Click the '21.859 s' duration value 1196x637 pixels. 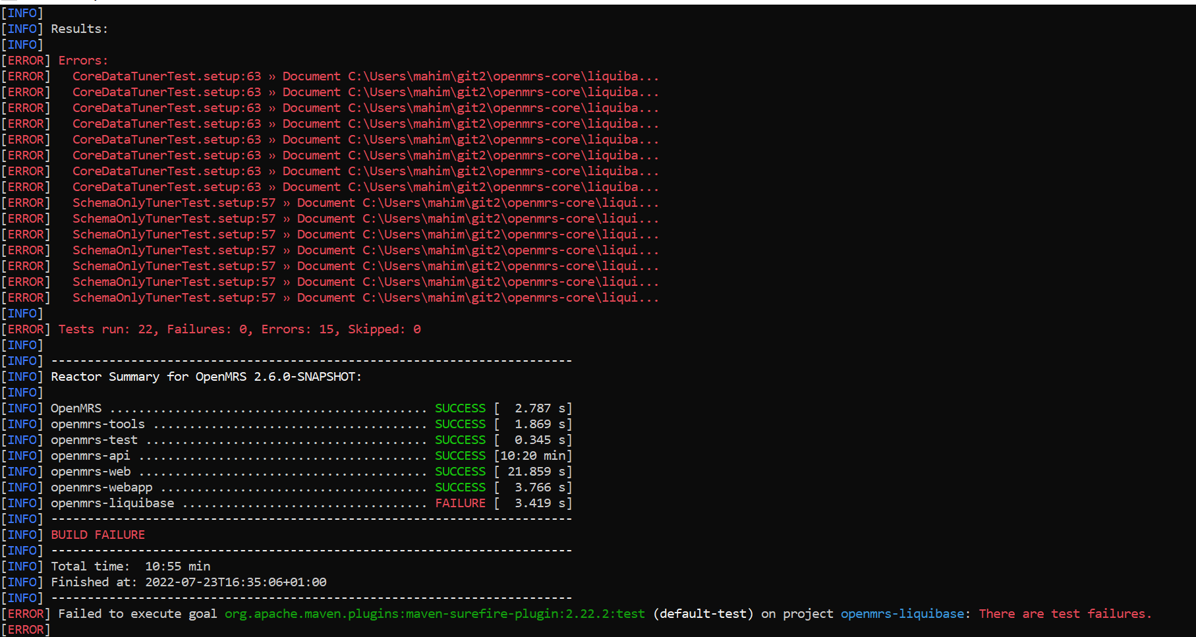[x=536, y=472]
